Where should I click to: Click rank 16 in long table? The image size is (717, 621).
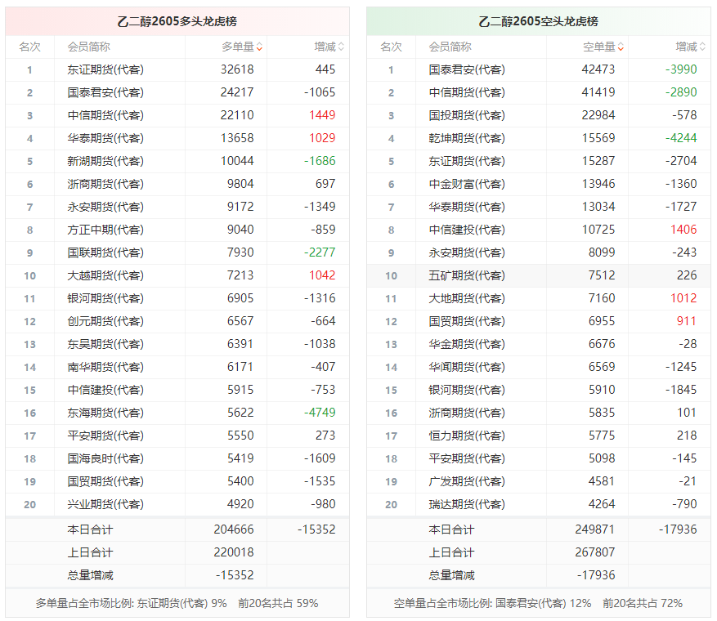29,413
